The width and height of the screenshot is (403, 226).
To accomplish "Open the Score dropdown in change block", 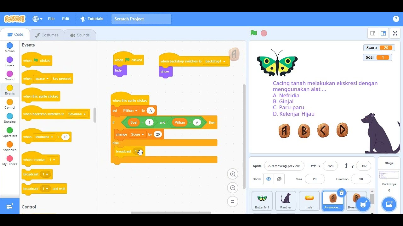I will (137, 134).
